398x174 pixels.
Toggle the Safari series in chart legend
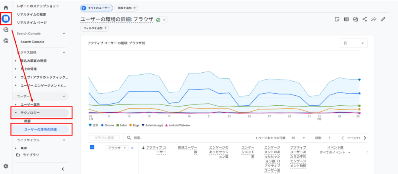coord(122,125)
